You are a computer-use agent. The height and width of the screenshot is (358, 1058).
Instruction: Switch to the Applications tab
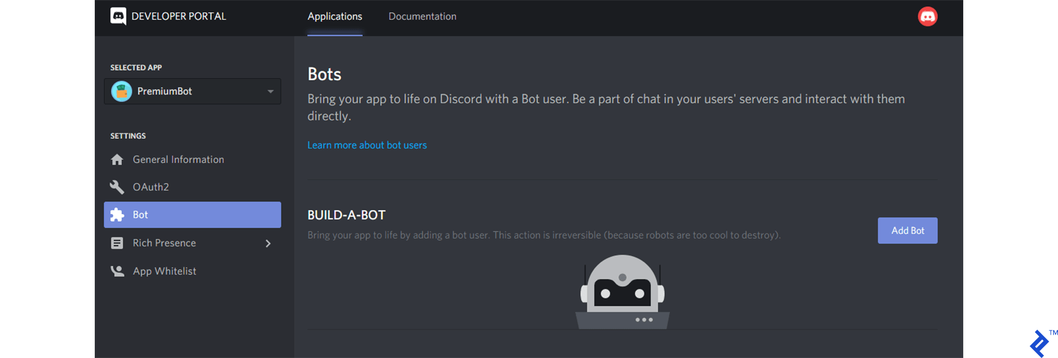click(335, 17)
